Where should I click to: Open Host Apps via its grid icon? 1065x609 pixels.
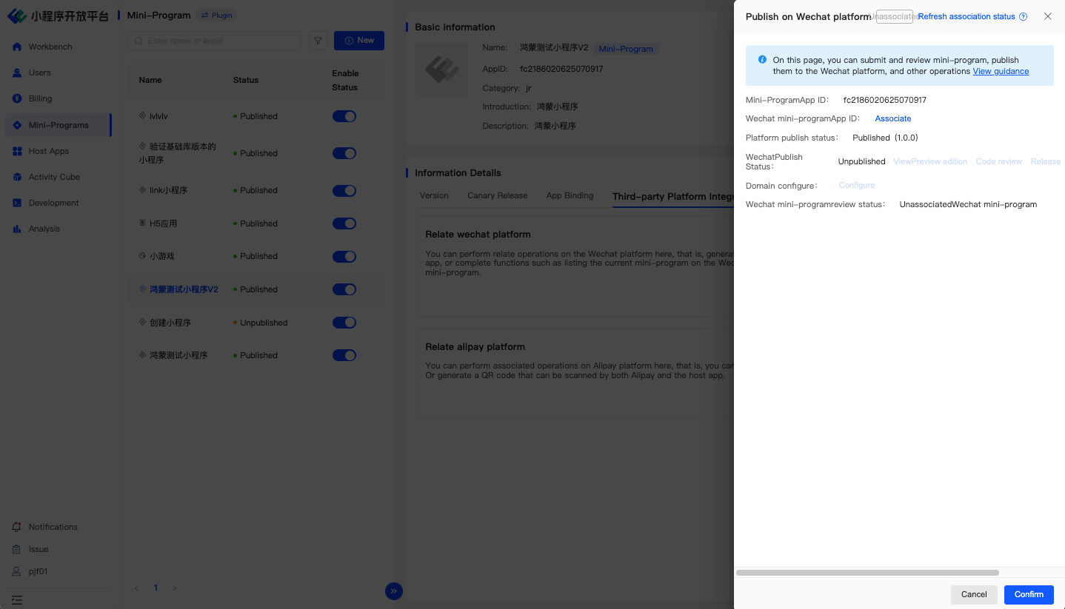[x=17, y=151]
